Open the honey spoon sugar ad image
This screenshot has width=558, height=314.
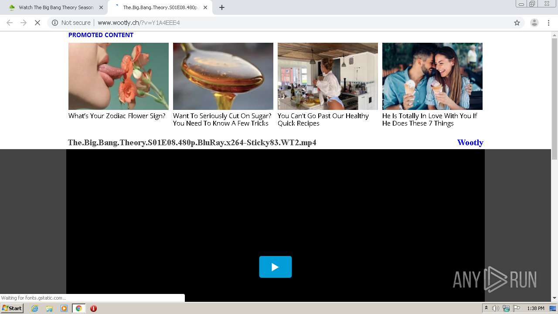223,76
